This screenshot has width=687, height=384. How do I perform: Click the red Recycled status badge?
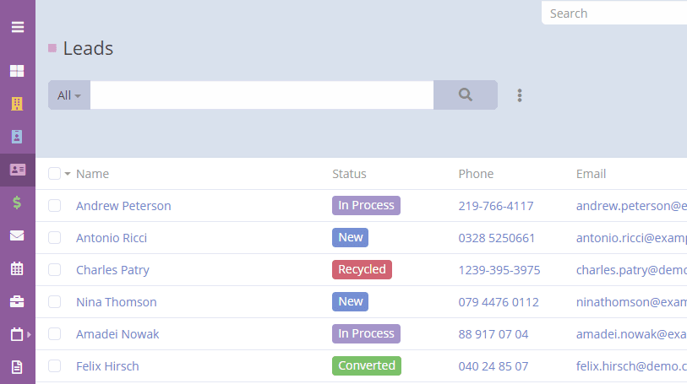point(362,270)
